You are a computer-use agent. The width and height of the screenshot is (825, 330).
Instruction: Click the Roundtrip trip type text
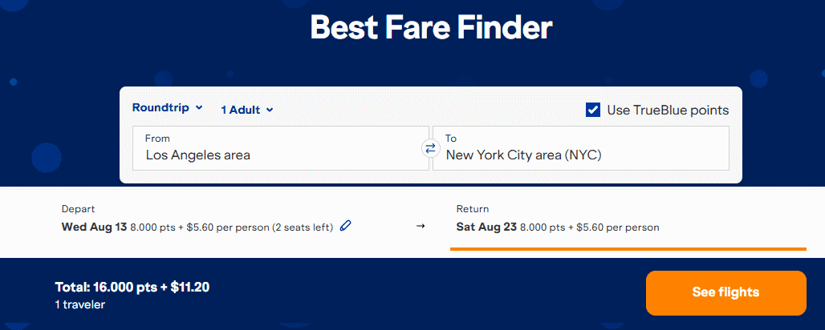pos(161,107)
